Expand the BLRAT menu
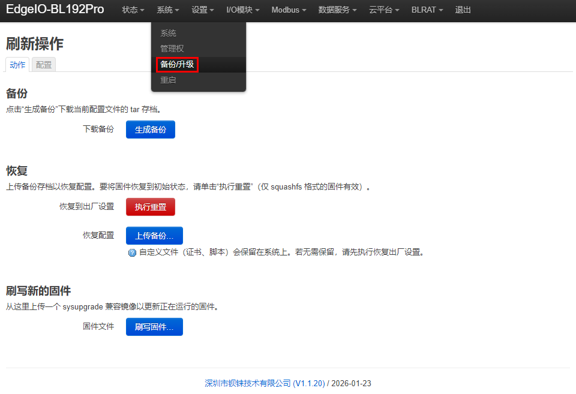 [x=427, y=10]
